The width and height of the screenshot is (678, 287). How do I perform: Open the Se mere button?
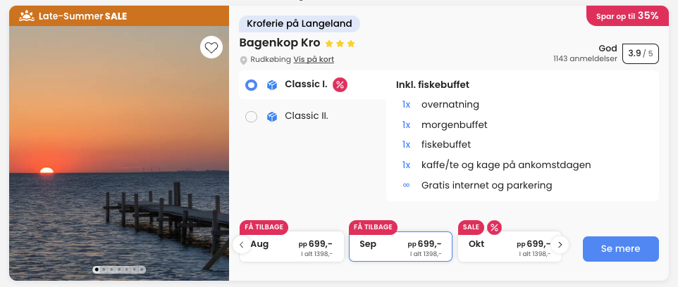coord(620,248)
